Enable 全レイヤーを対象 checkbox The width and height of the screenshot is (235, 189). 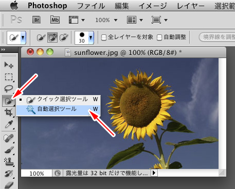pos(104,37)
